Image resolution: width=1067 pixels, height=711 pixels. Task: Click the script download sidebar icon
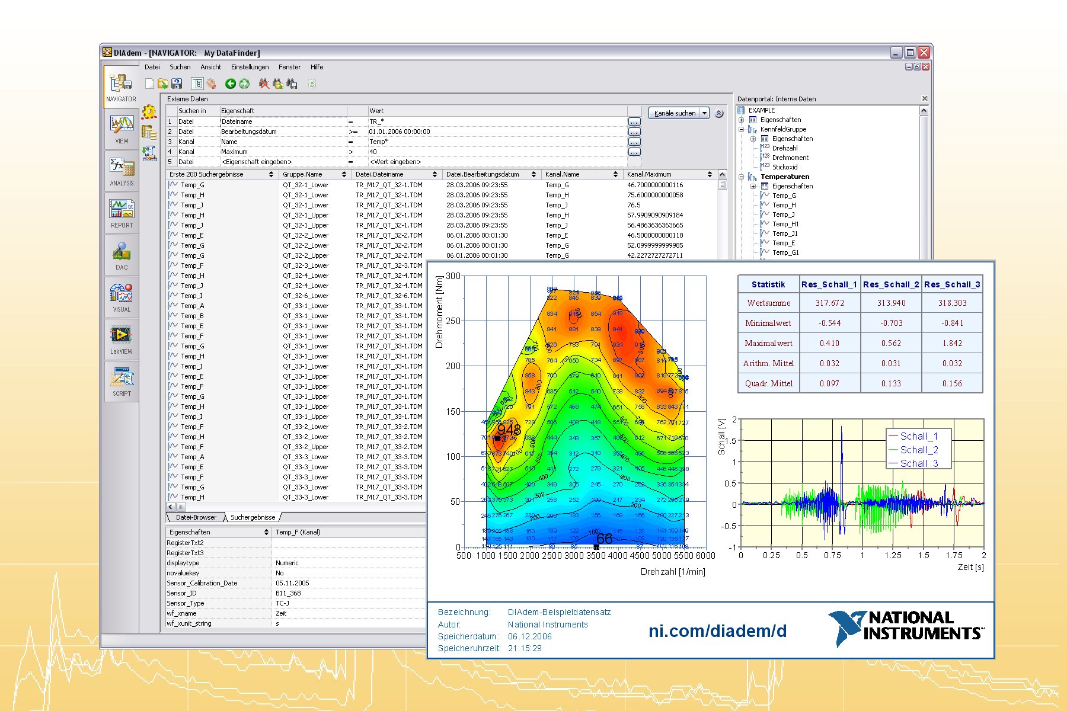149,153
